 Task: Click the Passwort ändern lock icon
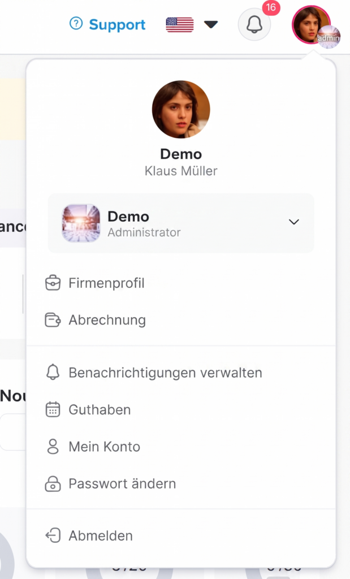[x=53, y=484]
